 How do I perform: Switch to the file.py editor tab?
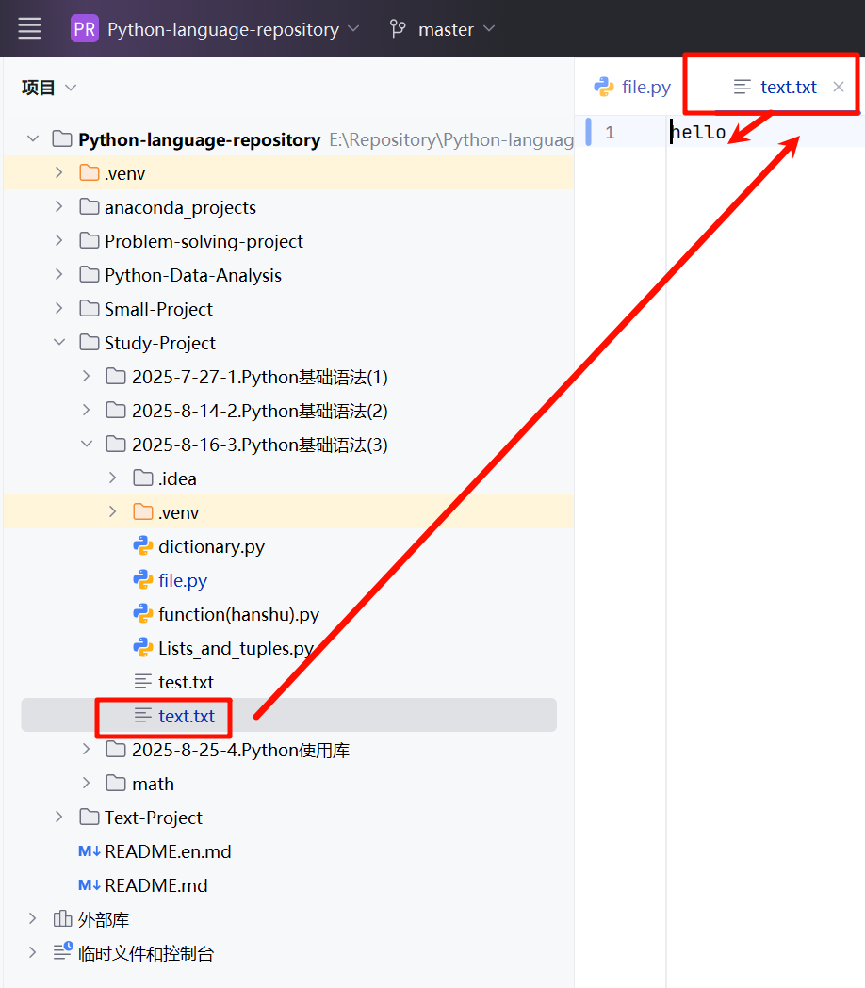[632, 87]
